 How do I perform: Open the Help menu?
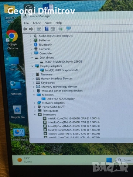[59, 23]
